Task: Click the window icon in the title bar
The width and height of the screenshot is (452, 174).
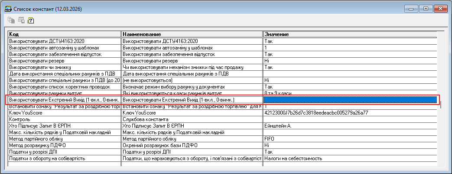Action: (8, 9)
